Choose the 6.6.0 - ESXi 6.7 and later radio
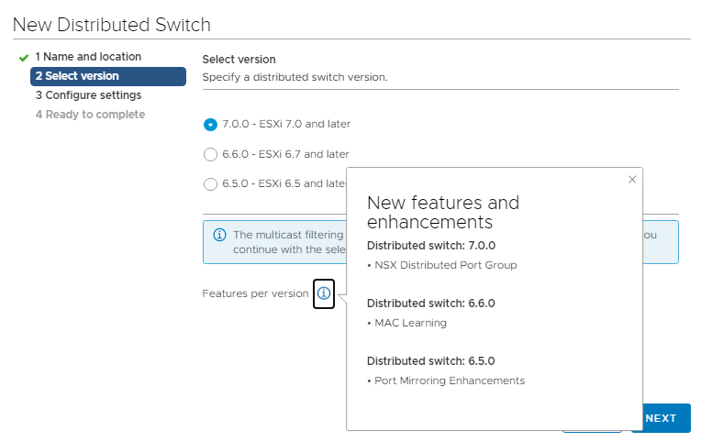This screenshot has height=442, width=701. click(210, 154)
